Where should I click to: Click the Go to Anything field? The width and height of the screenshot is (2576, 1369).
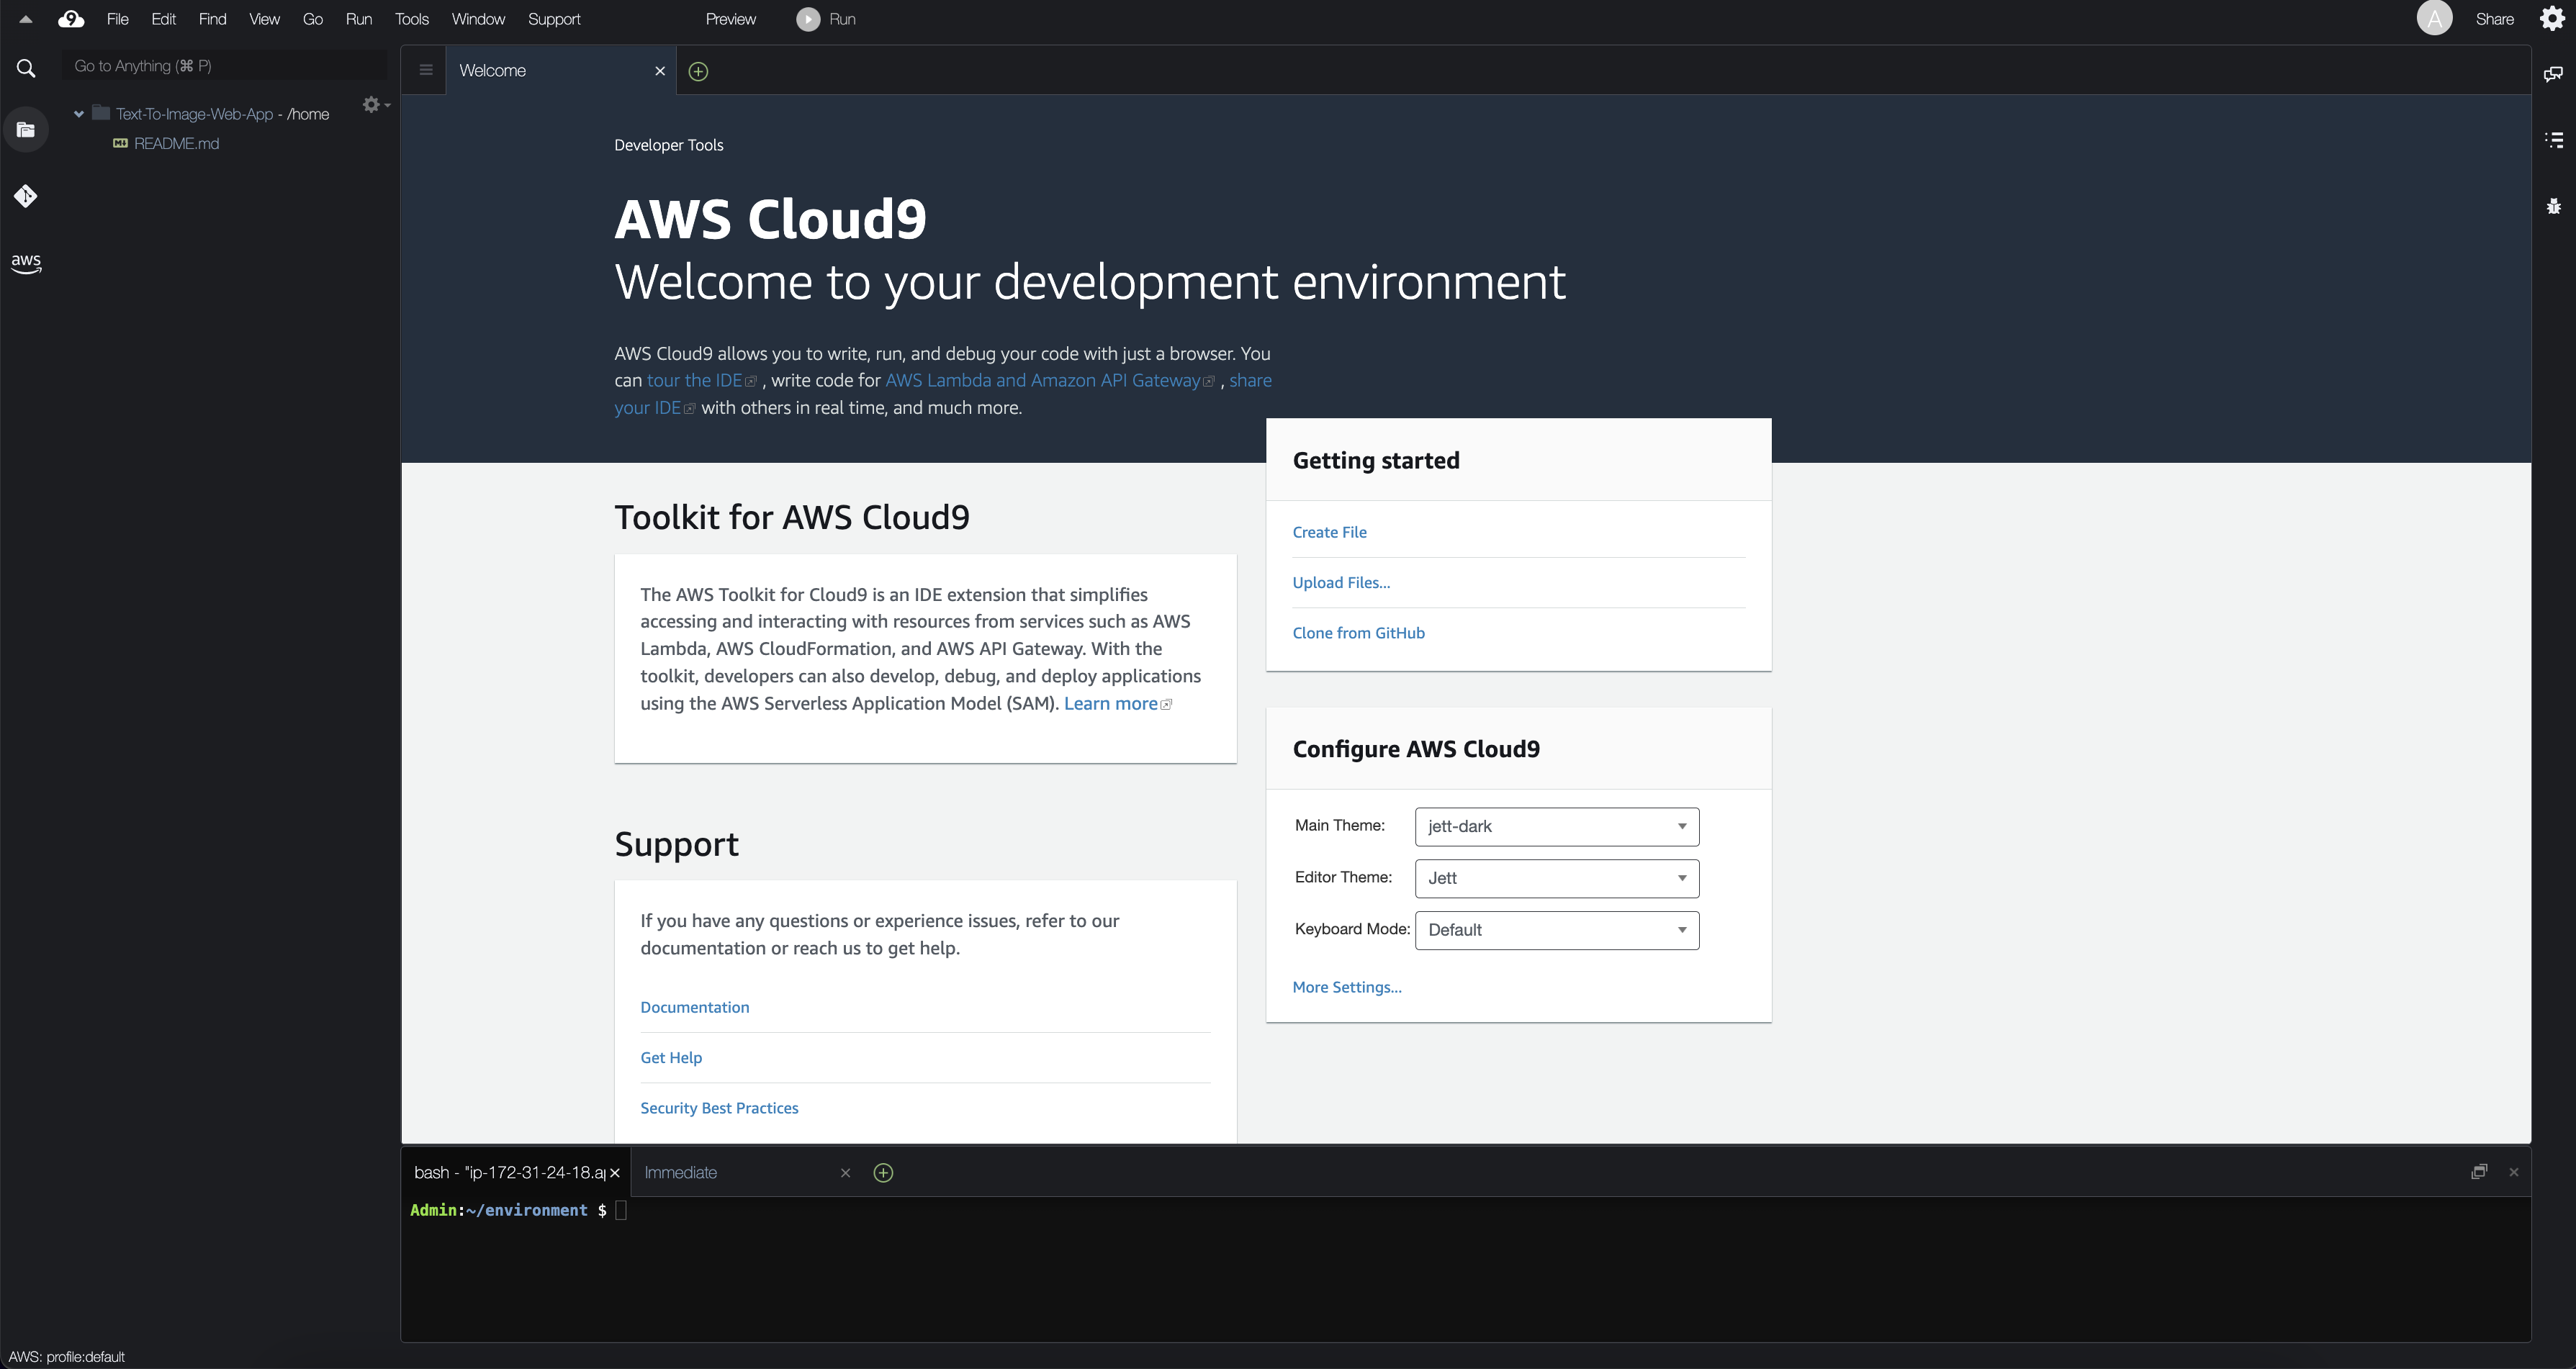(225, 66)
